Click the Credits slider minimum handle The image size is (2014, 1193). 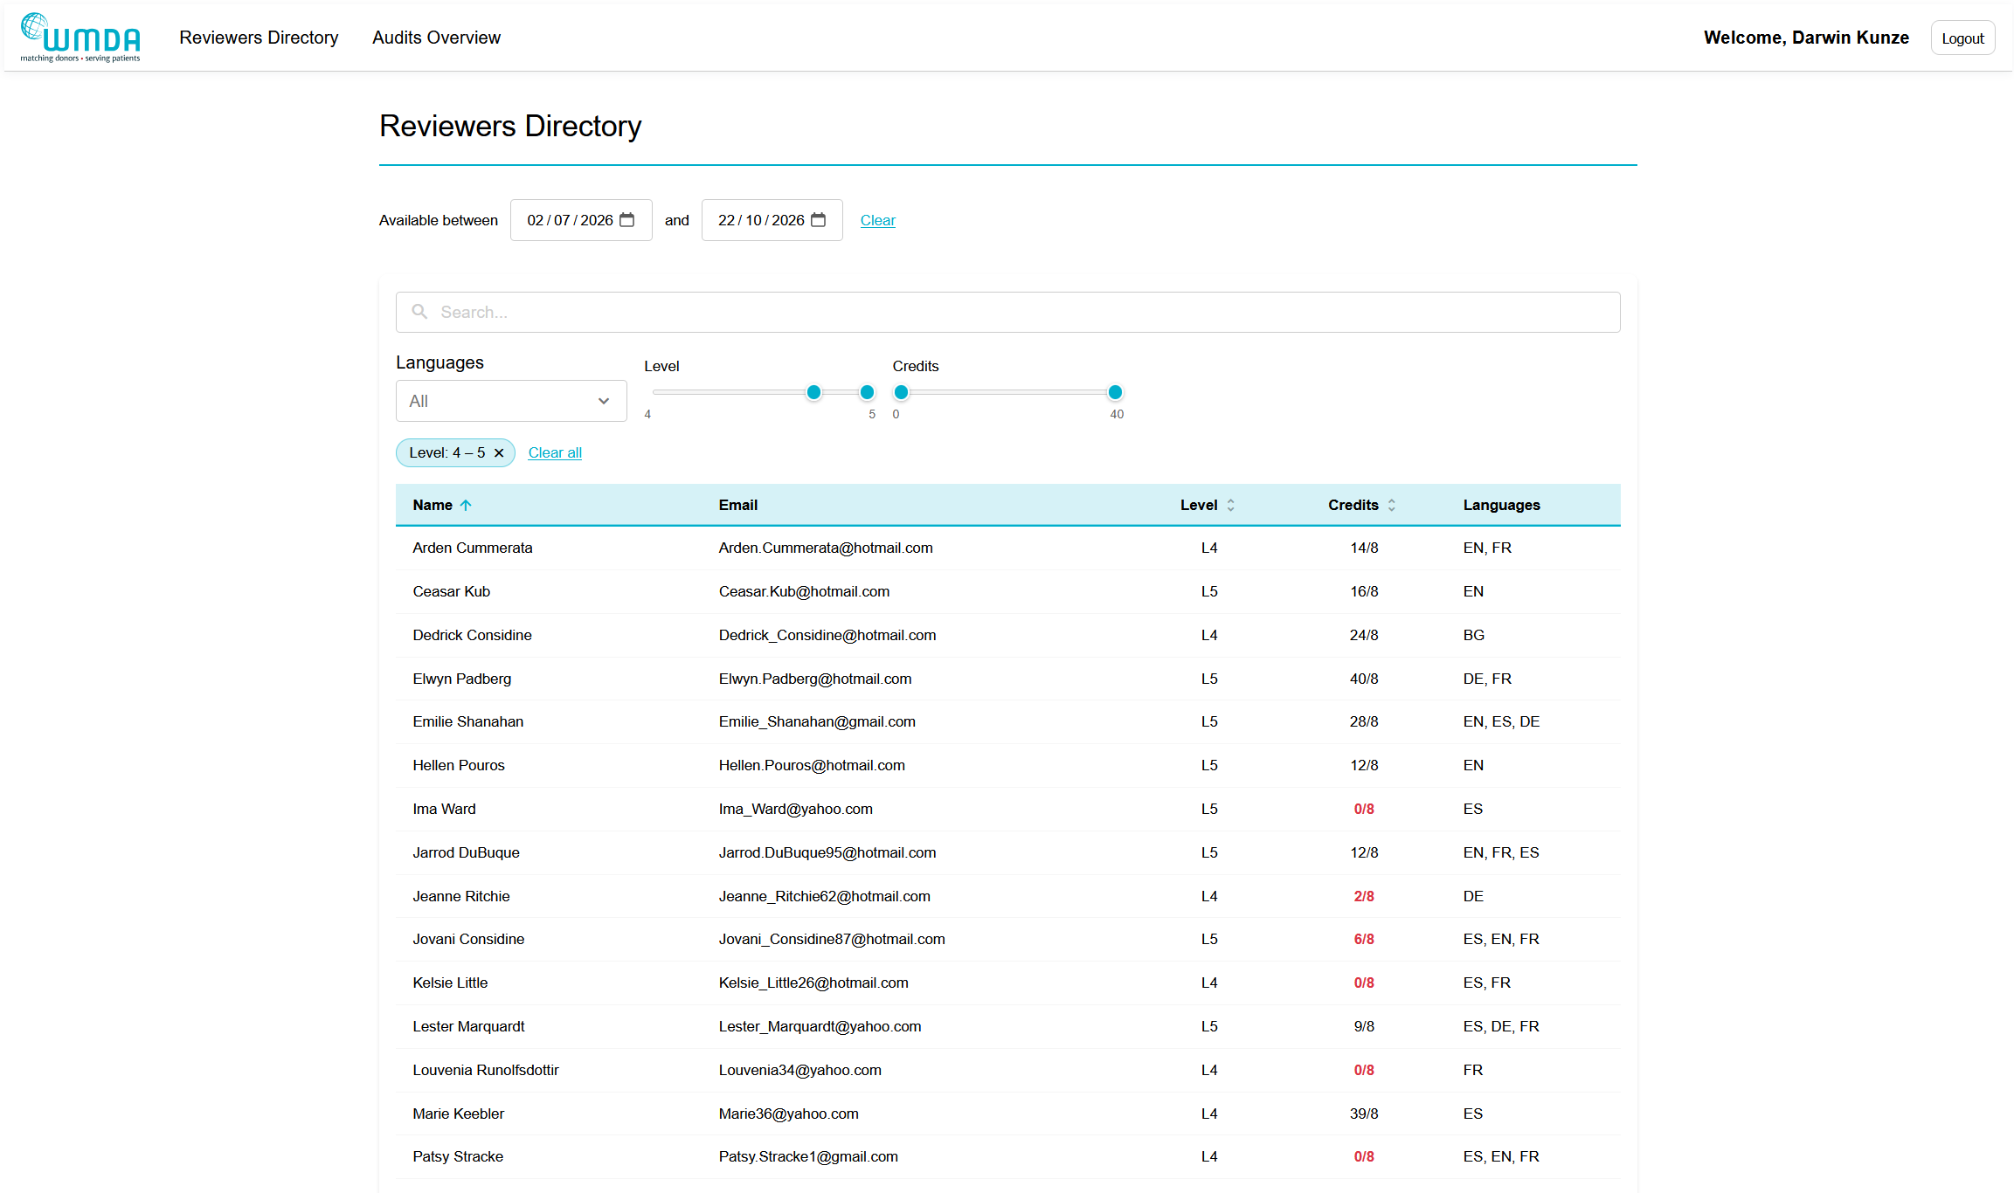901,392
